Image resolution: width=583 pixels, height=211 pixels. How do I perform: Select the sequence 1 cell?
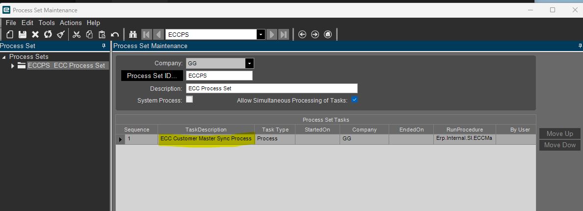[141, 139]
